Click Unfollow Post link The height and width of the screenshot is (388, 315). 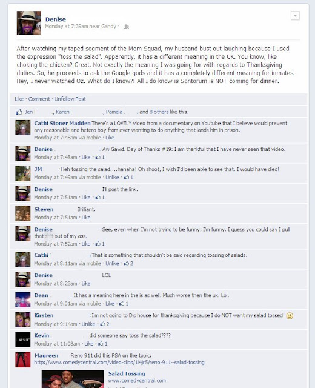[70, 99]
